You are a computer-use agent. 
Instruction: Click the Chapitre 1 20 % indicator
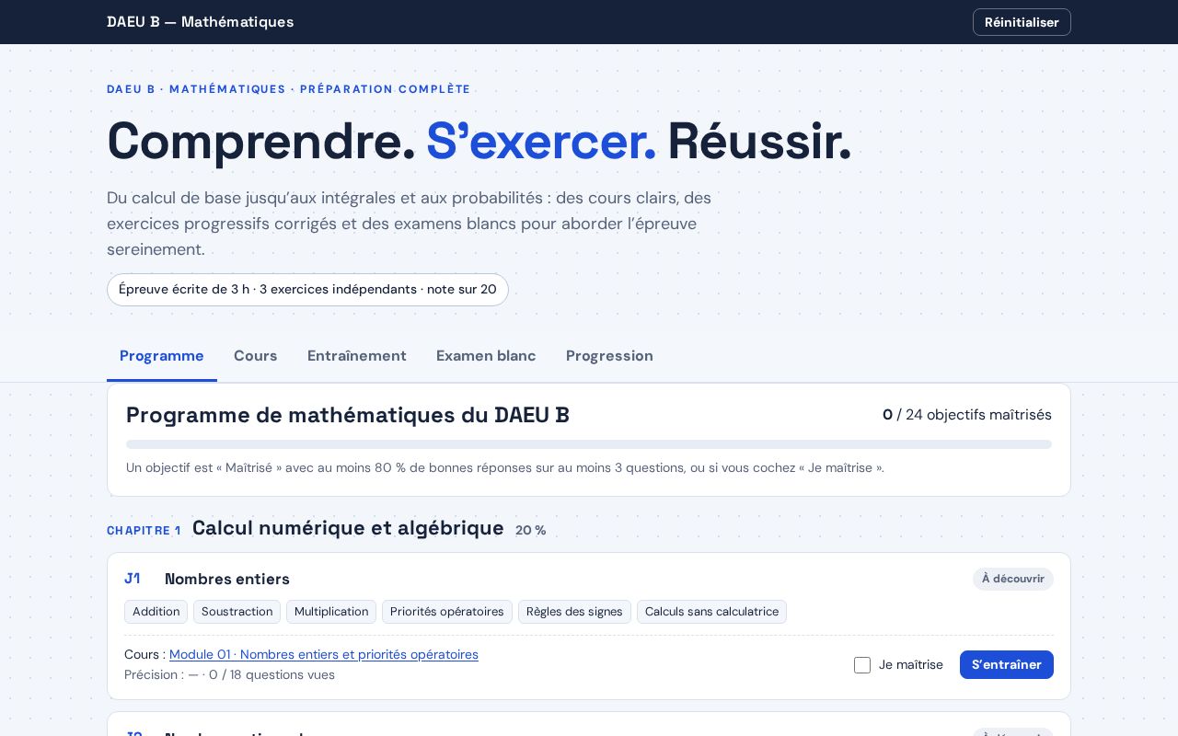(x=531, y=531)
